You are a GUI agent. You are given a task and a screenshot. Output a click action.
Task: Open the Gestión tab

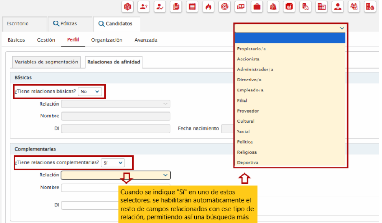(x=46, y=40)
